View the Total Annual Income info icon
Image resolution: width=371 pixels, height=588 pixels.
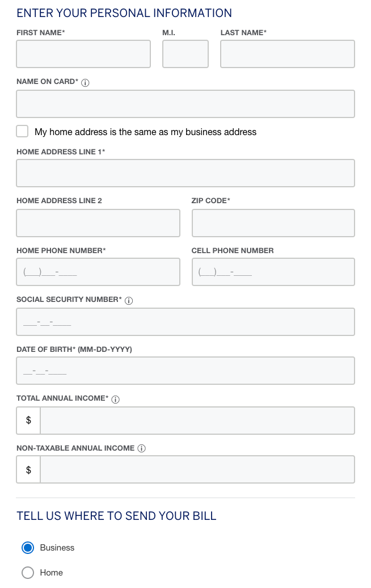pos(115,399)
